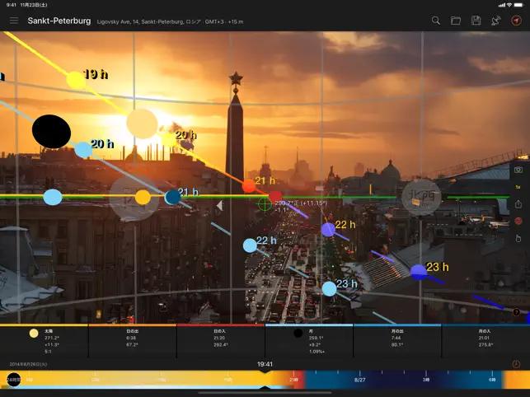Viewport: 530px width, 397px height.
Task: Change the 1x zoom level
Action: [518, 187]
